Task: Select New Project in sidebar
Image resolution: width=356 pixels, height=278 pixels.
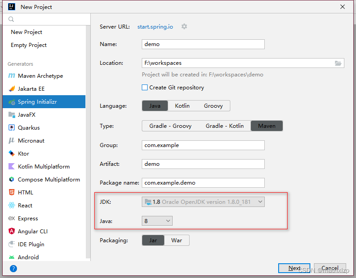Action: tap(26, 32)
